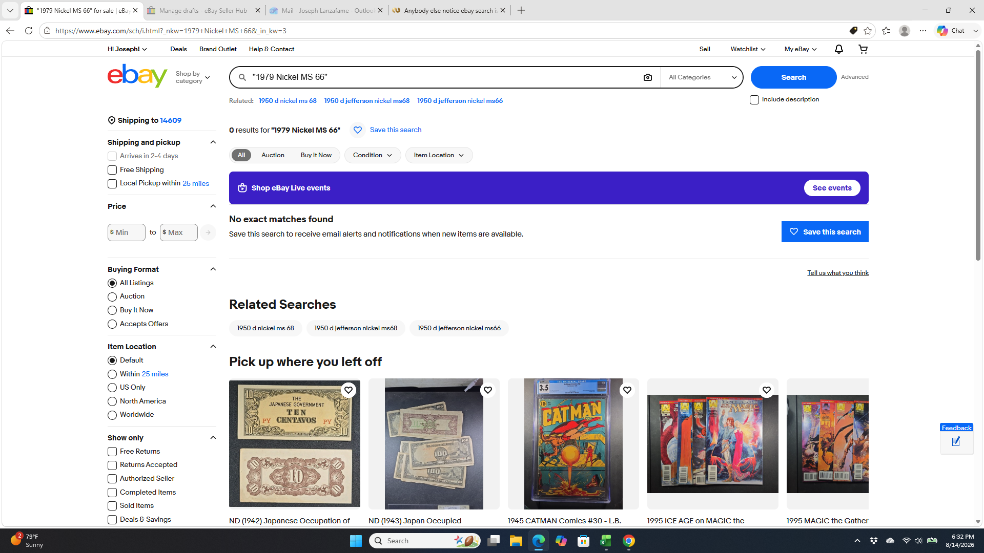984x553 pixels.
Task: Add this page to favorites
Action: coord(868,31)
